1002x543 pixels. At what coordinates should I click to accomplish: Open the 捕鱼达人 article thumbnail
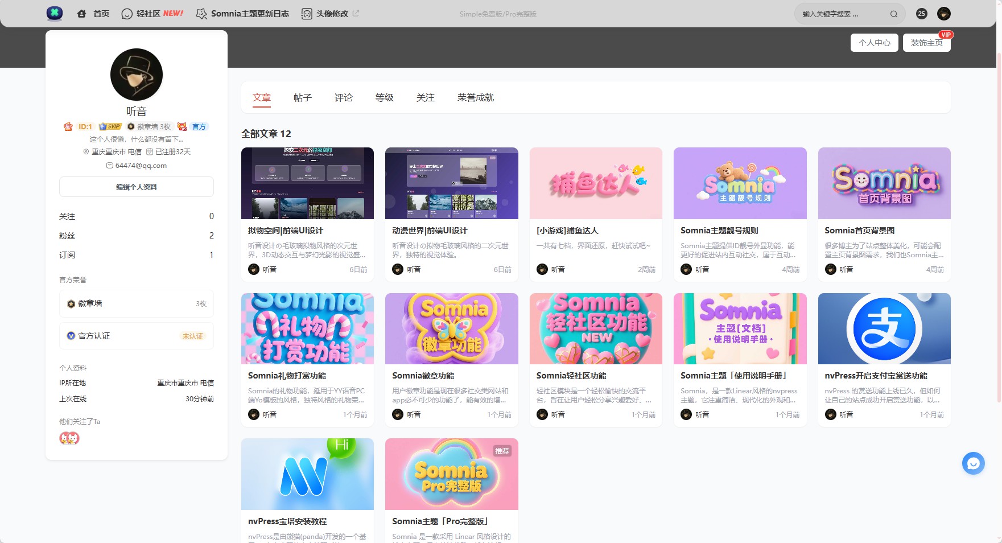tap(596, 183)
